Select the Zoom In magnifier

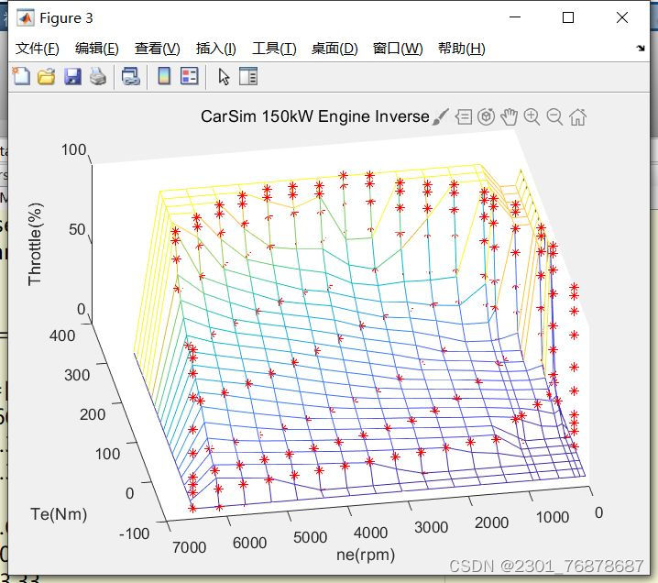(x=532, y=116)
